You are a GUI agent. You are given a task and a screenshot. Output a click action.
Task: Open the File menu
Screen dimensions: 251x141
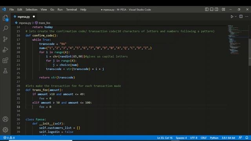pyautogui.click(x=11, y=9)
